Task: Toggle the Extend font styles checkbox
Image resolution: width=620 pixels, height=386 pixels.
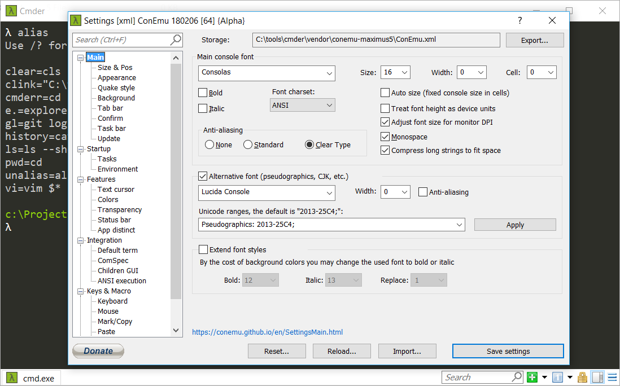Action: point(203,249)
